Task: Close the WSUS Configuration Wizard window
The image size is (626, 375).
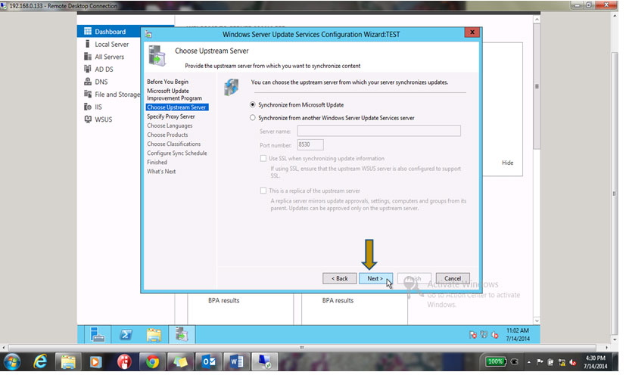Action: (472, 33)
